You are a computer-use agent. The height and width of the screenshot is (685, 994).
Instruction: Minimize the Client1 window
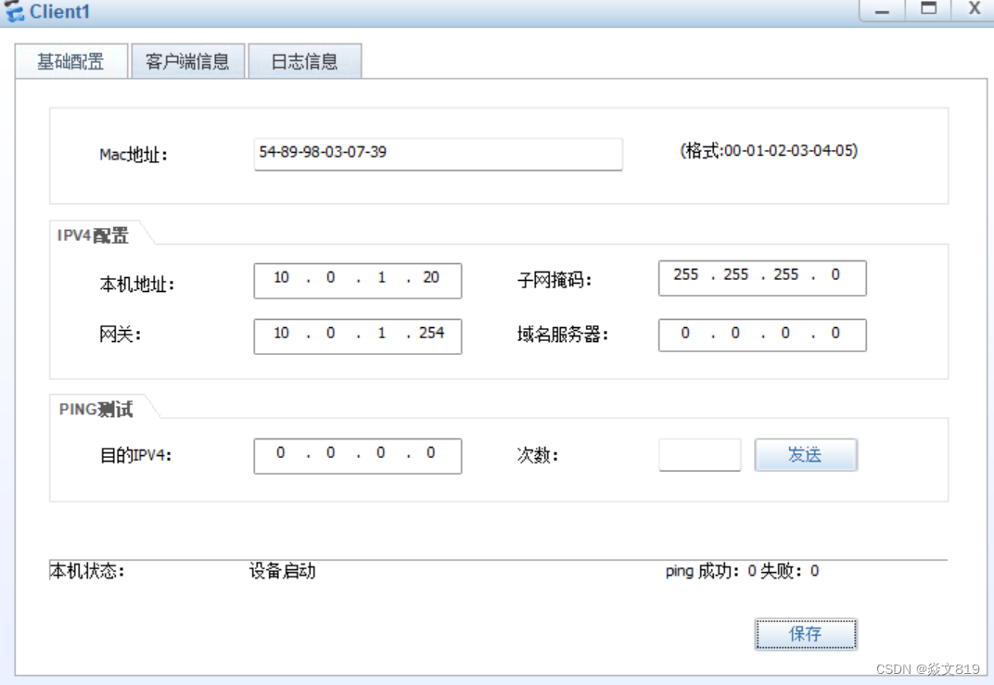[882, 10]
